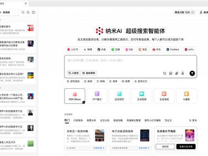
Task: Open the 热搜舆论整理 tab
Action: pos(134,120)
